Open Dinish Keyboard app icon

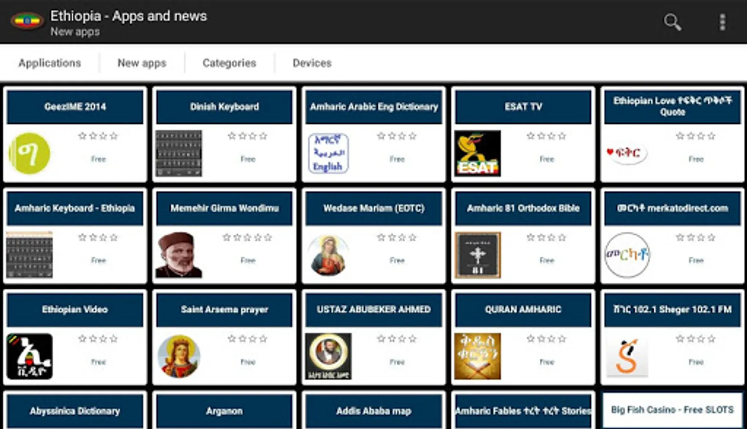[x=179, y=153]
